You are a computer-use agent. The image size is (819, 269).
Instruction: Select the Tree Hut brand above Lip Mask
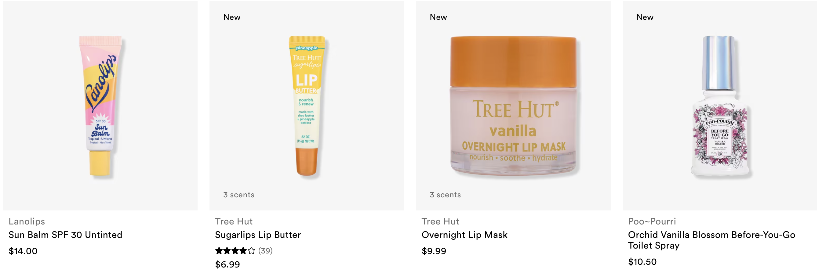[440, 221]
